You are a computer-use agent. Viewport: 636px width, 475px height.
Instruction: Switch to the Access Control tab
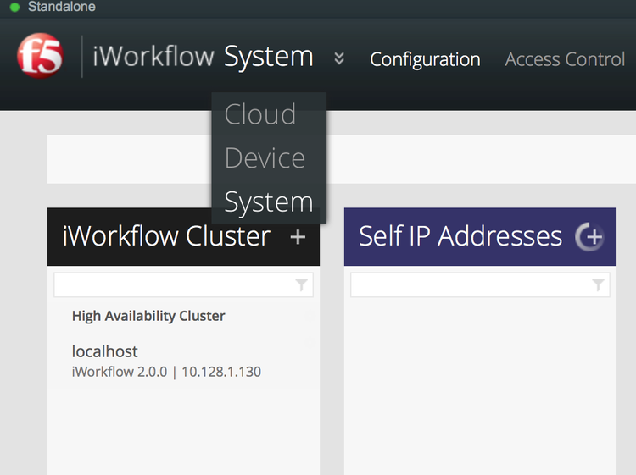click(x=565, y=59)
